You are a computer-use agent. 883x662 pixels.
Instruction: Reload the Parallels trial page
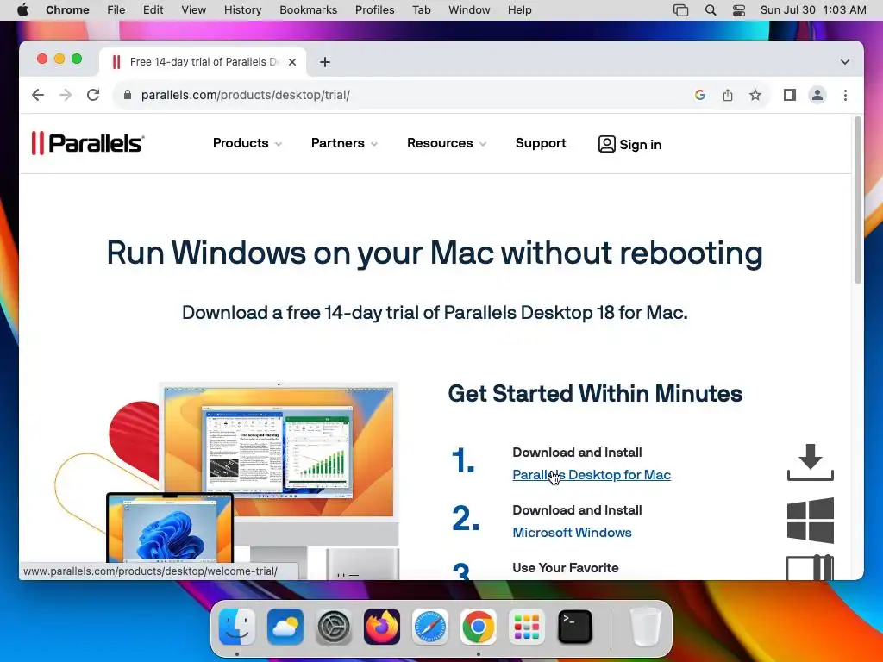[x=93, y=95]
